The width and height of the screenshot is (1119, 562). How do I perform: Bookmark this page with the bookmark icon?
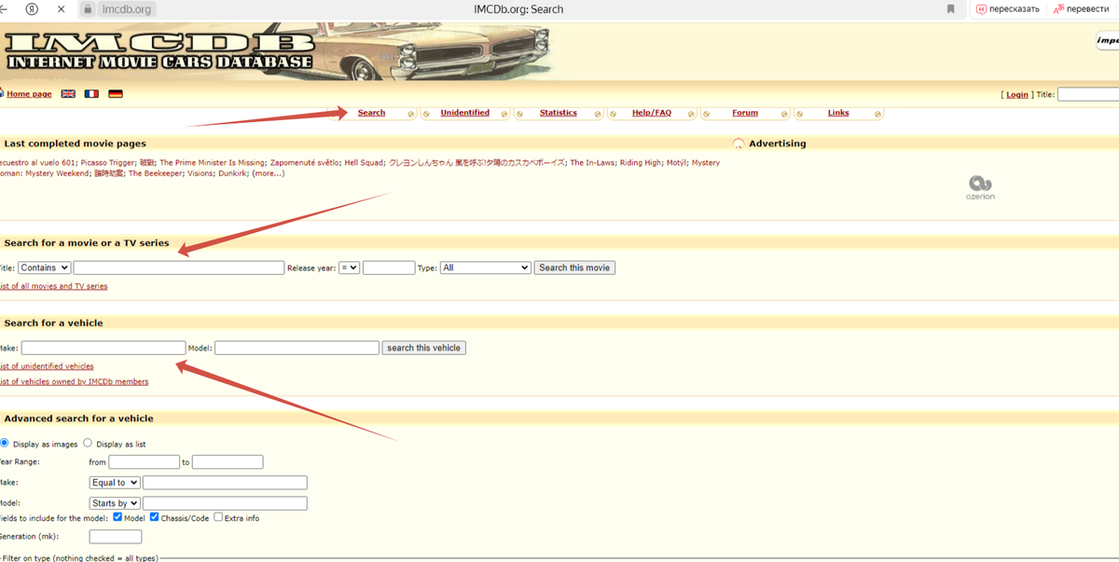coord(950,9)
